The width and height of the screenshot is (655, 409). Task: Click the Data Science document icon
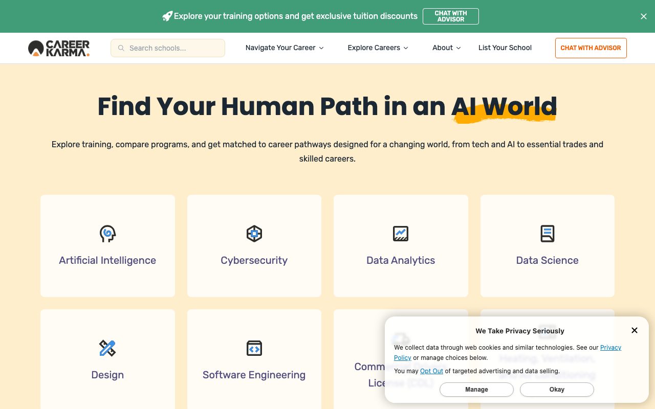(x=548, y=234)
